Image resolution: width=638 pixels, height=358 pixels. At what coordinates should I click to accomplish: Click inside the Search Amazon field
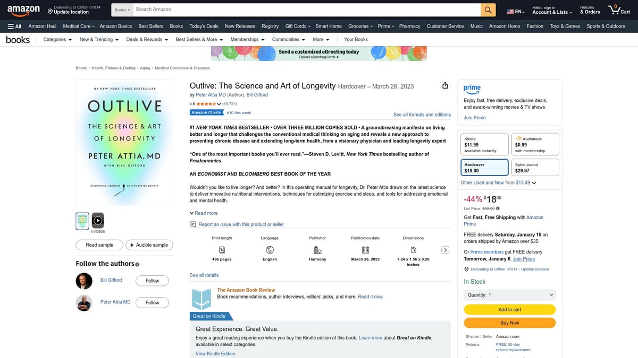tap(306, 10)
